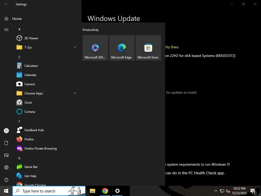Expand the Chrome Apps folder chevron
The width and height of the screenshot is (261, 196).
(x=75, y=93)
